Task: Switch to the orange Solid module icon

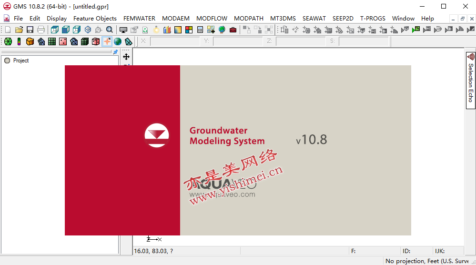Action: tap(30, 41)
